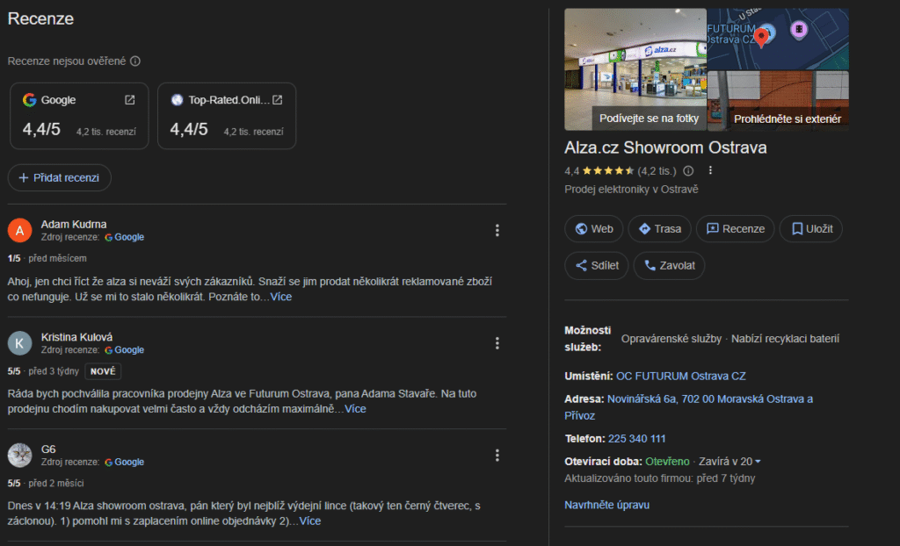
Task: Click Adam Kudrna's orange avatar
Action: 19,231
